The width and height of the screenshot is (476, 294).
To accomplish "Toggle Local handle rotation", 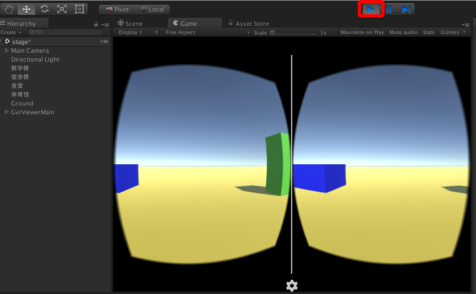I will click(152, 9).
